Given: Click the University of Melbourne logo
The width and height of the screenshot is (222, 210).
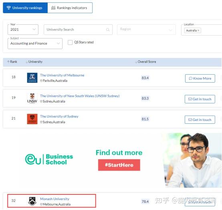Looking at the screenshot, I should tap(32, 78).
